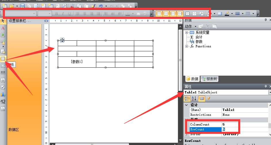The image size is (271, 145).
Task: Open the fill color dropdown arrow
Action: coord(214,13)
